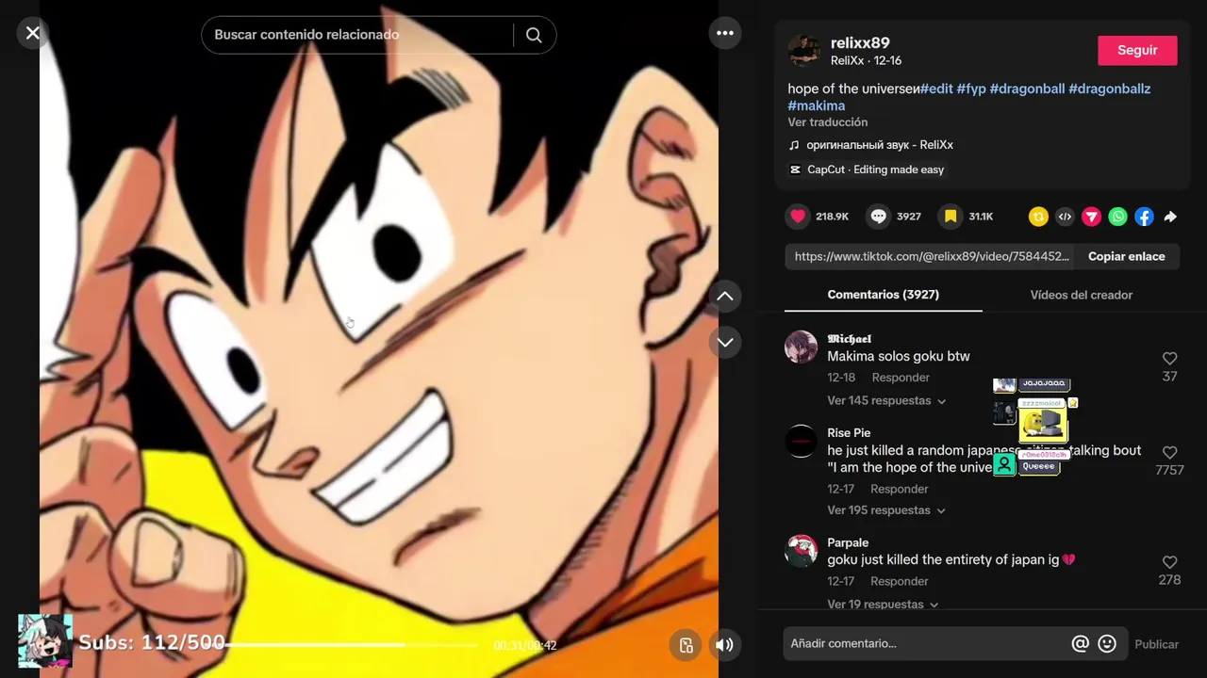1207x678 pixels.
Task: Open Parpale's avatar
Action: point(801,551)
